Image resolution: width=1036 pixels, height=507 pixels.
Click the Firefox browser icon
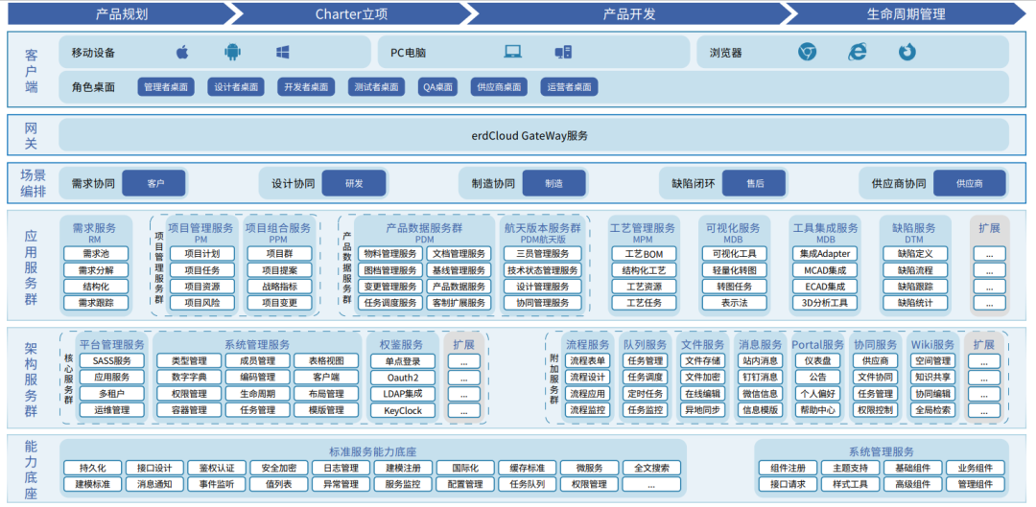pyautogui.click(x=906, y=53)
